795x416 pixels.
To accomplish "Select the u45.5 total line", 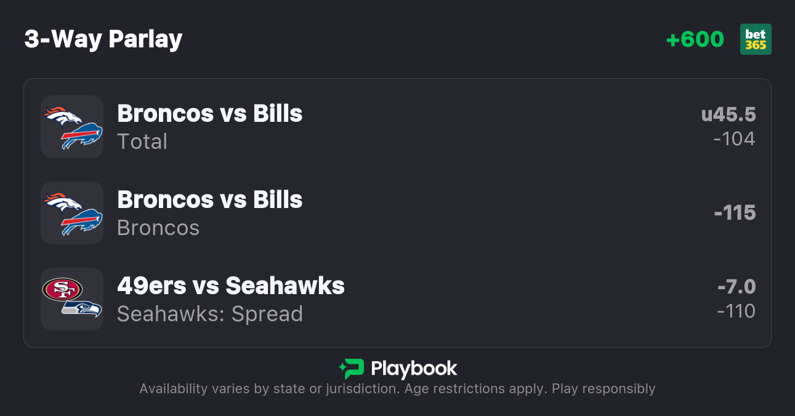I will click(728, 114).
